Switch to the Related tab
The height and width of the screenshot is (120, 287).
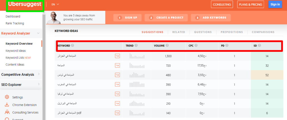[x=179, y=32]
